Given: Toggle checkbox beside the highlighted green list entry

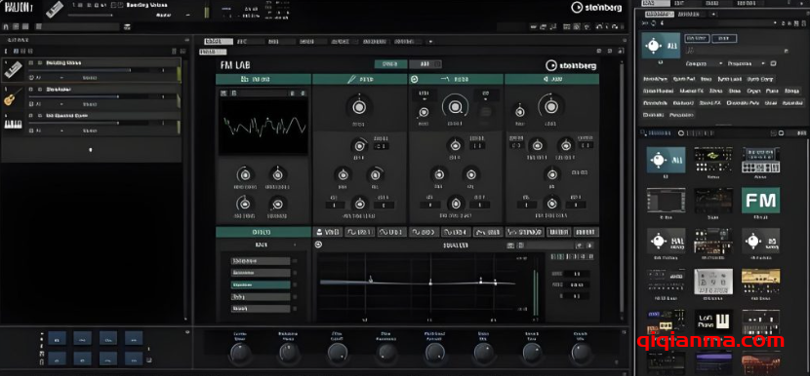Looking at the screenshot, I should pyautogui.click(x=295, y=284).
